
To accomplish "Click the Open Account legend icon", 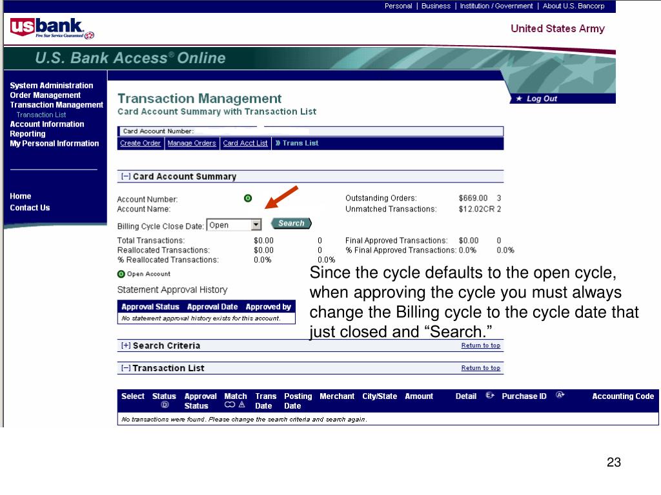I will tap(121, 274).
